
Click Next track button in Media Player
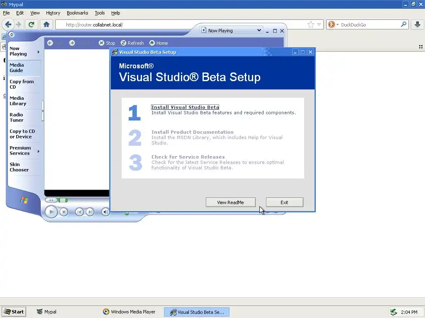(x=90, y=212)
